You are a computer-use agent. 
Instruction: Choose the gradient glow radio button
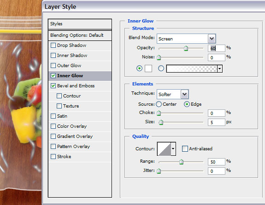click(x=161, y=68)
